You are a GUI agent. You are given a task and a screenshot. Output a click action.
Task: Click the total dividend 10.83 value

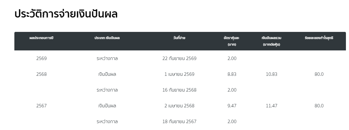(x=272, y=74)
